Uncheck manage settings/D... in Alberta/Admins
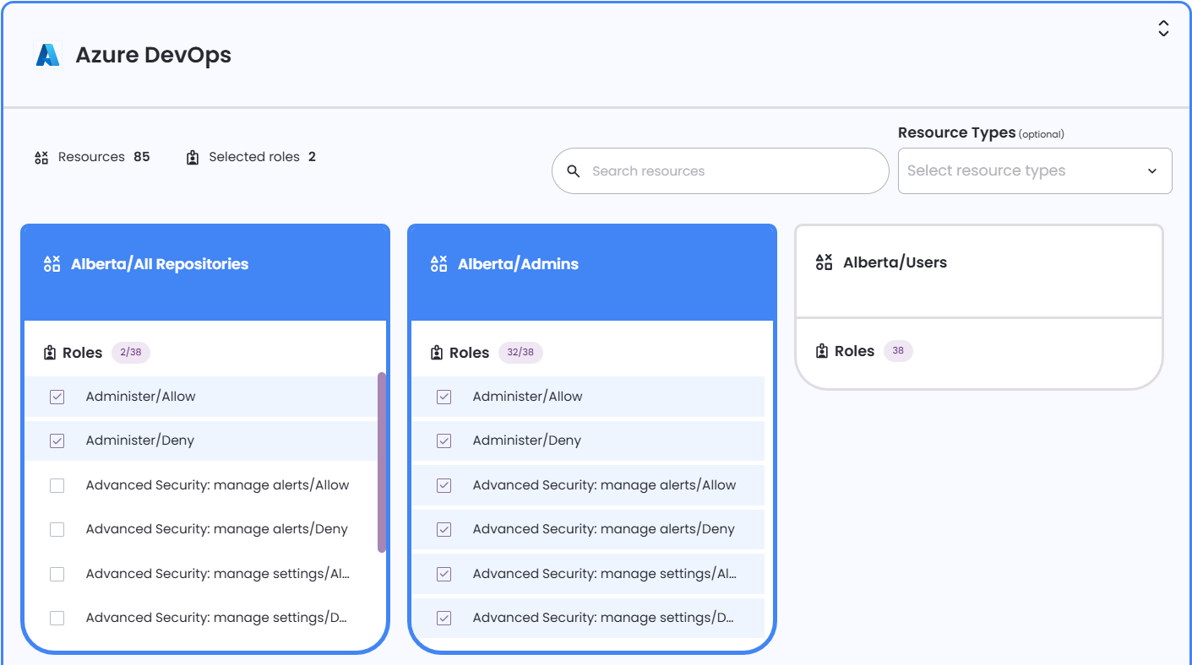 coord(444,618)
